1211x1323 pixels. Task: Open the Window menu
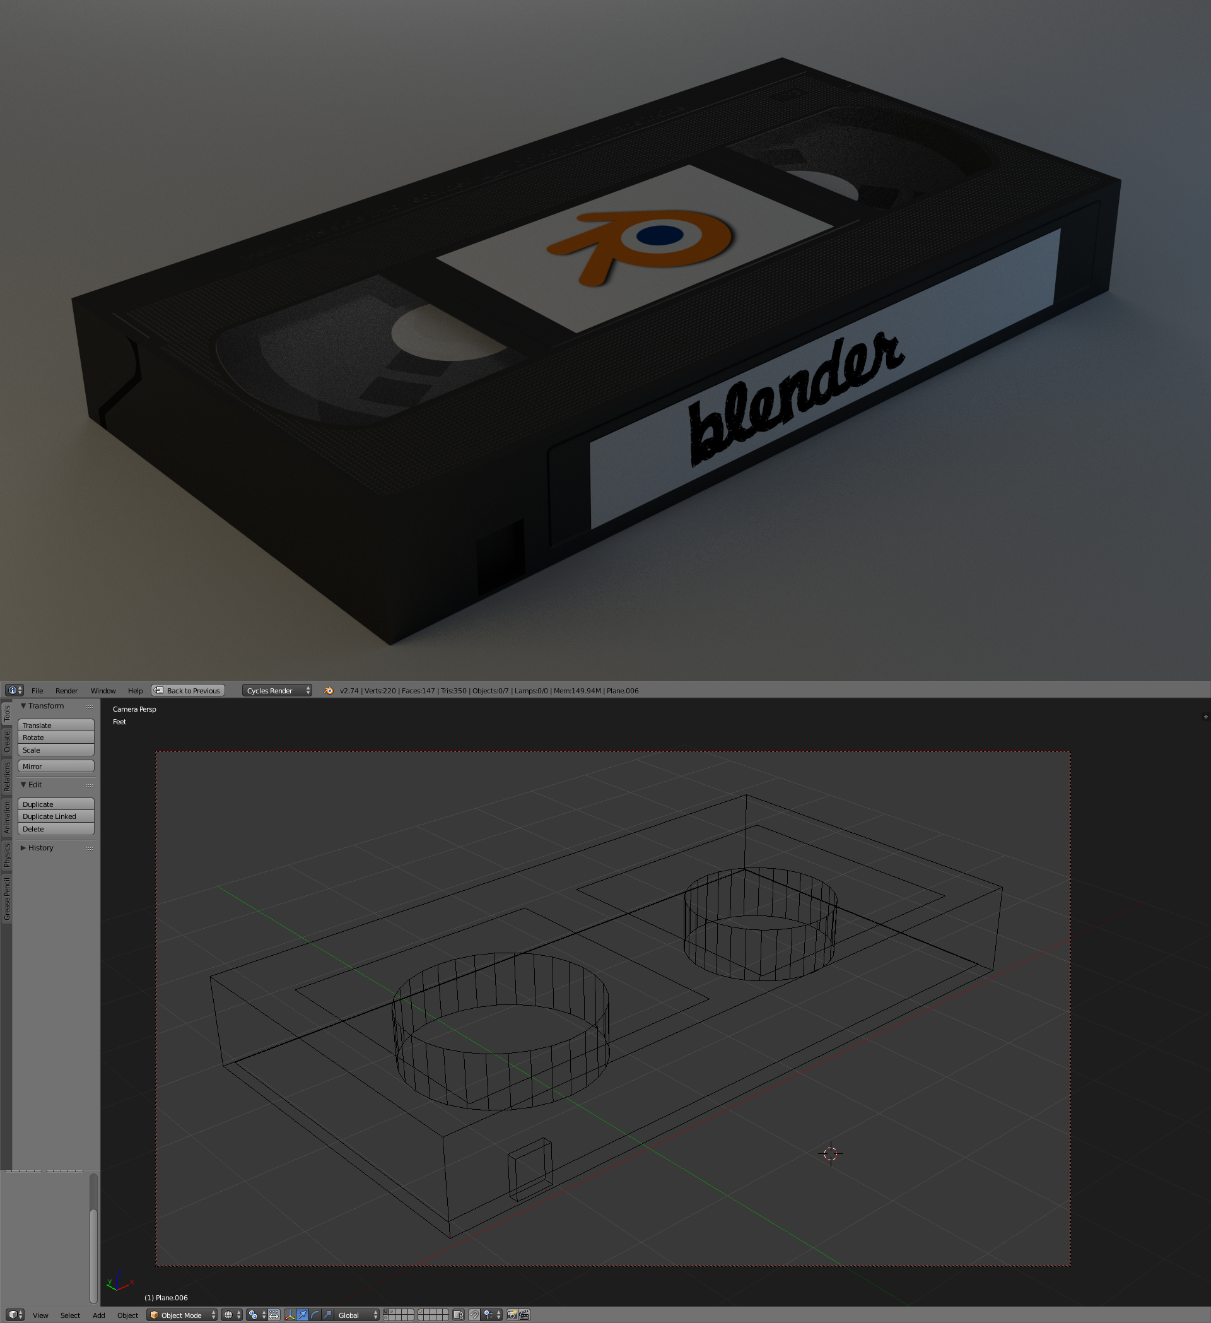103,690
